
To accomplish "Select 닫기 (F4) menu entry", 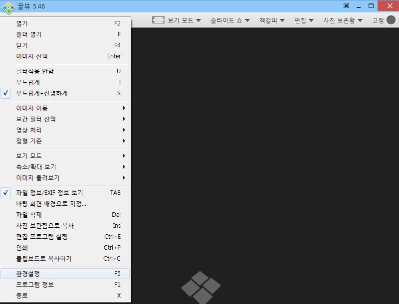I will pos(65,45).
